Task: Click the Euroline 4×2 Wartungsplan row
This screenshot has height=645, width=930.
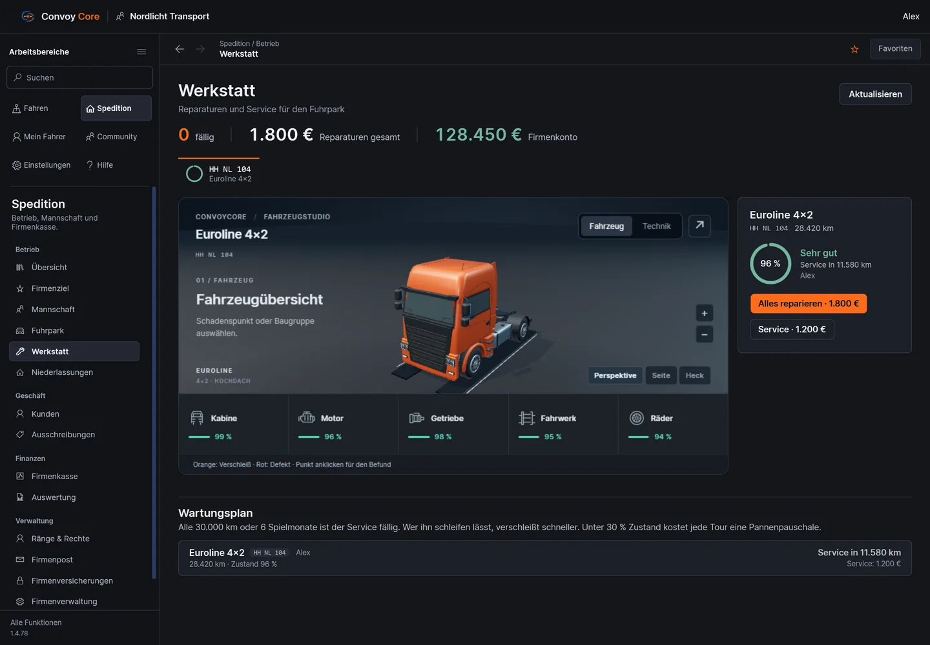Action: (x=545, y=558)
